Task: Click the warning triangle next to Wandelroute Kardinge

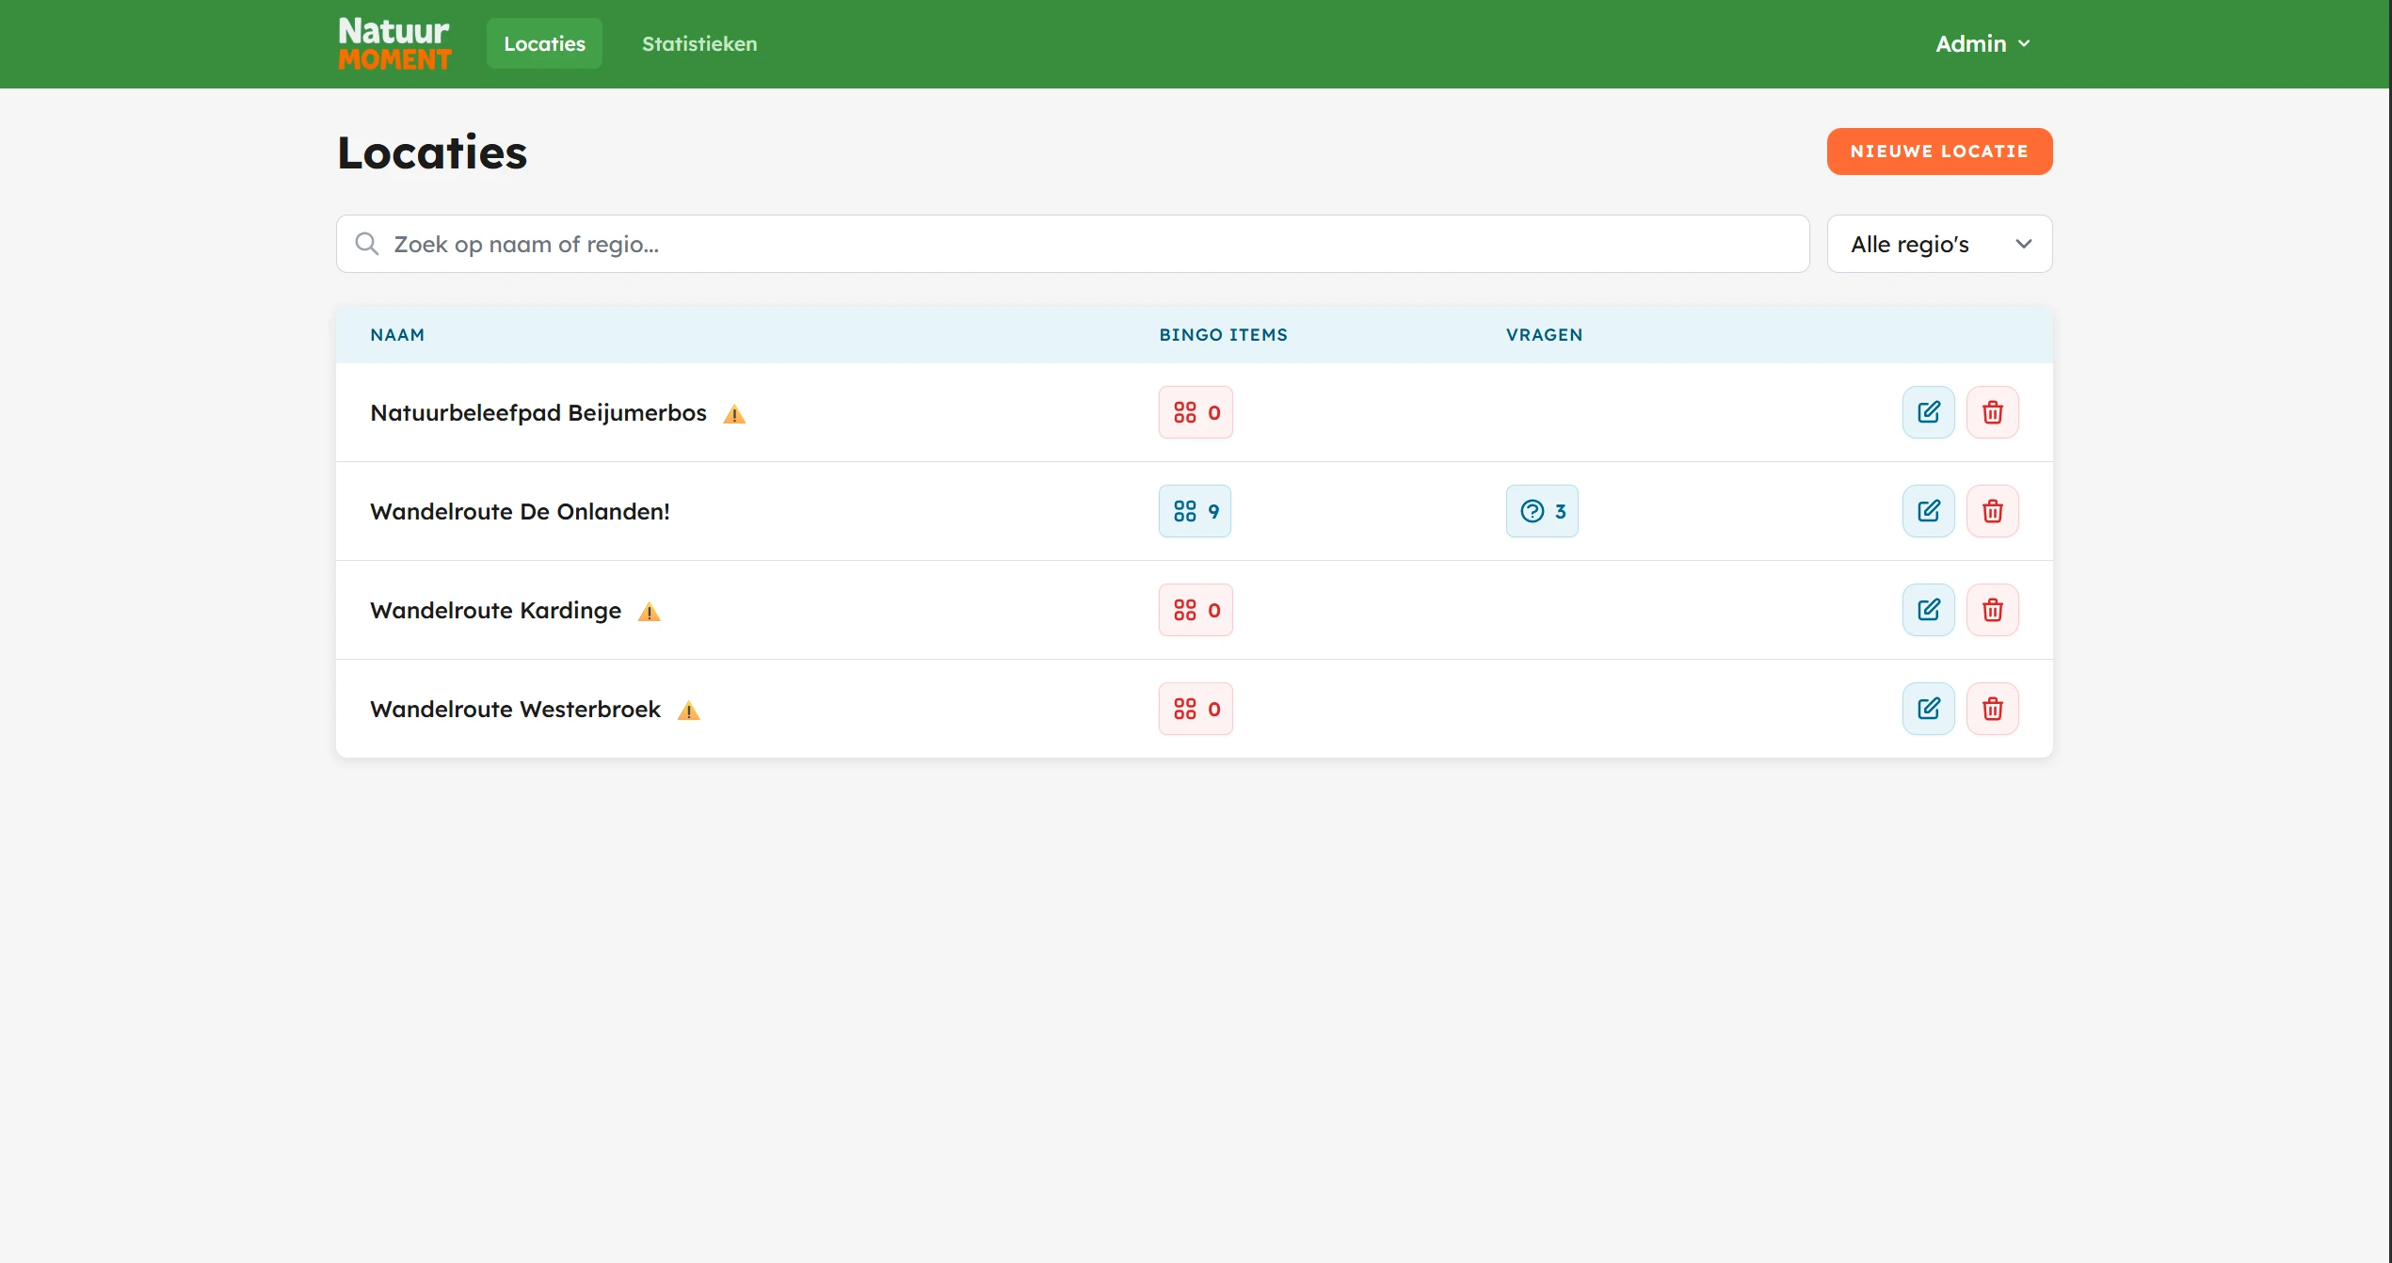Action: tap(650, 612)
